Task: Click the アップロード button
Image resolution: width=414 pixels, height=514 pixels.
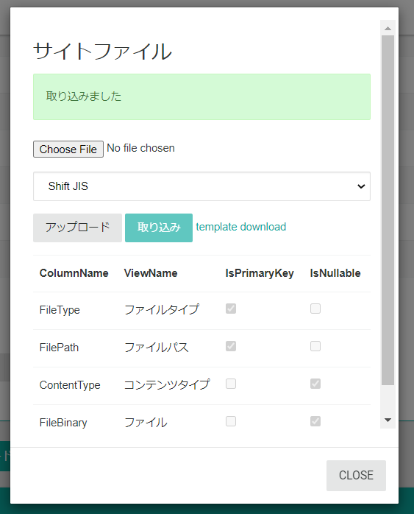Action: [x=77, y=228]
